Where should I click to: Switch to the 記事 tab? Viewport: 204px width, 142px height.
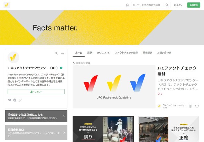[x=90, y=53]
